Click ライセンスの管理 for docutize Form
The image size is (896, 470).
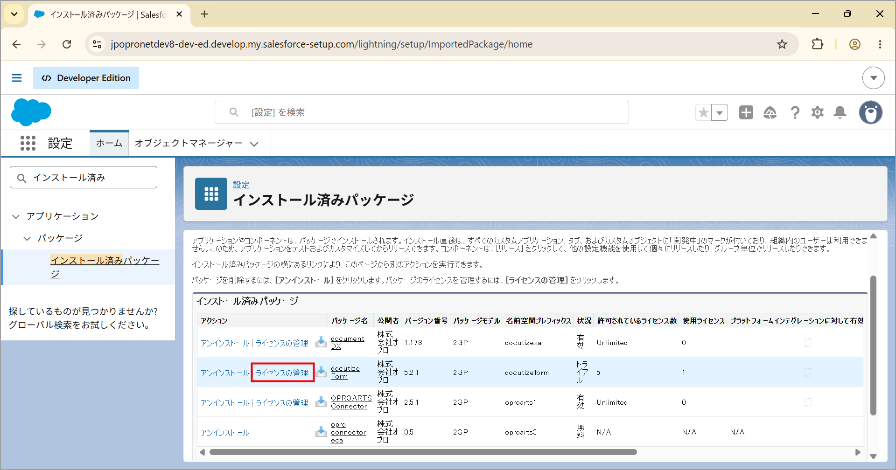pos(282,373)
